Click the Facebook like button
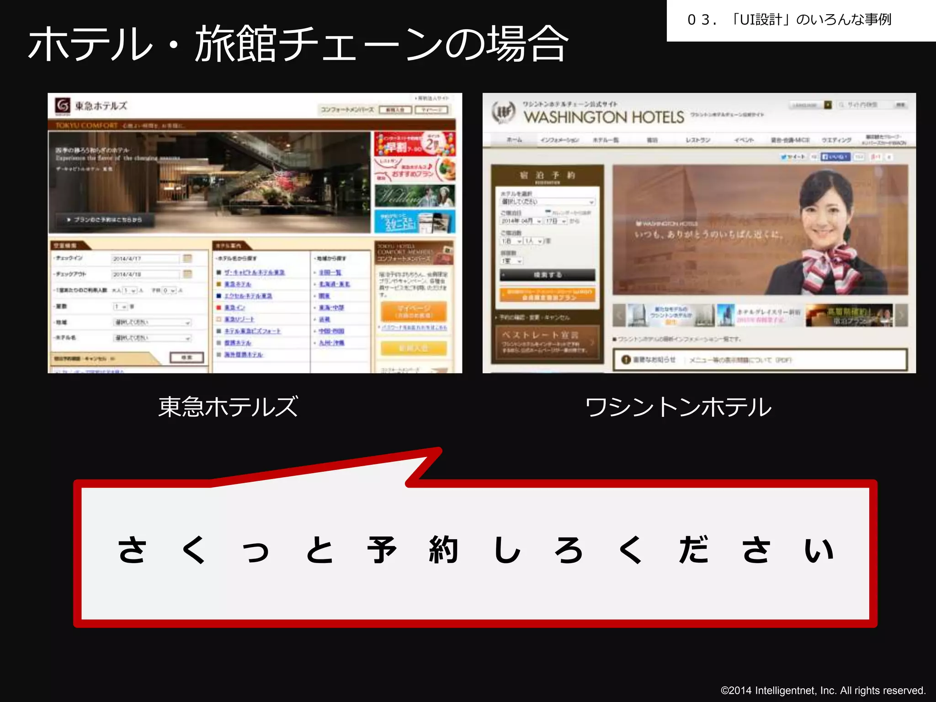The image size is (936, 702). coord(835,157)
